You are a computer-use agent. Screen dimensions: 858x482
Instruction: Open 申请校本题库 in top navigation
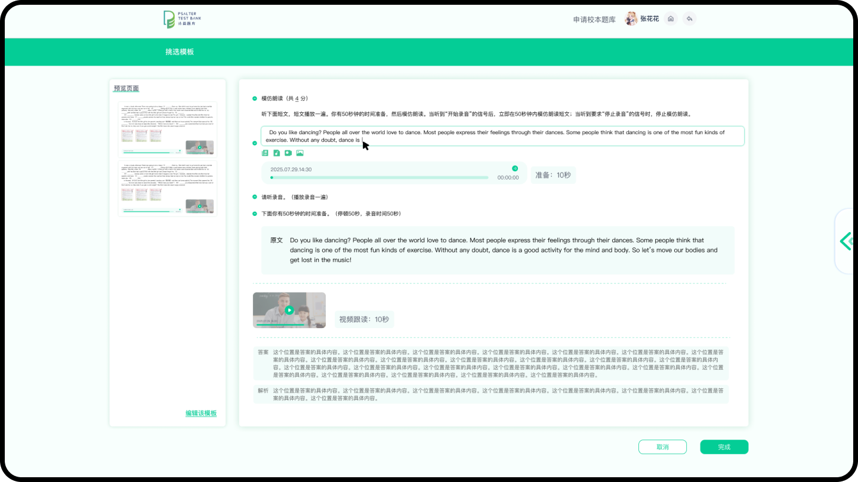tap(594, 20)
